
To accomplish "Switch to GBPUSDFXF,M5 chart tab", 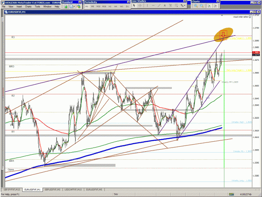I will tap(52, 189).
